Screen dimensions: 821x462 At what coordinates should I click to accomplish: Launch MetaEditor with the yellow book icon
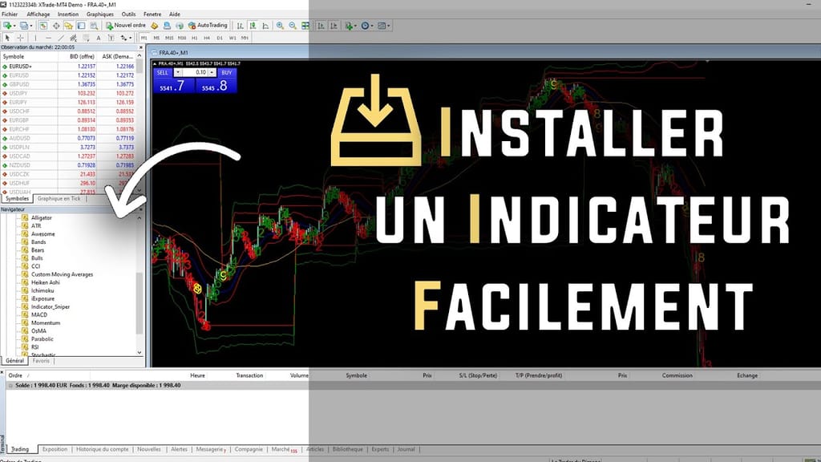click(x=155, y=25)
